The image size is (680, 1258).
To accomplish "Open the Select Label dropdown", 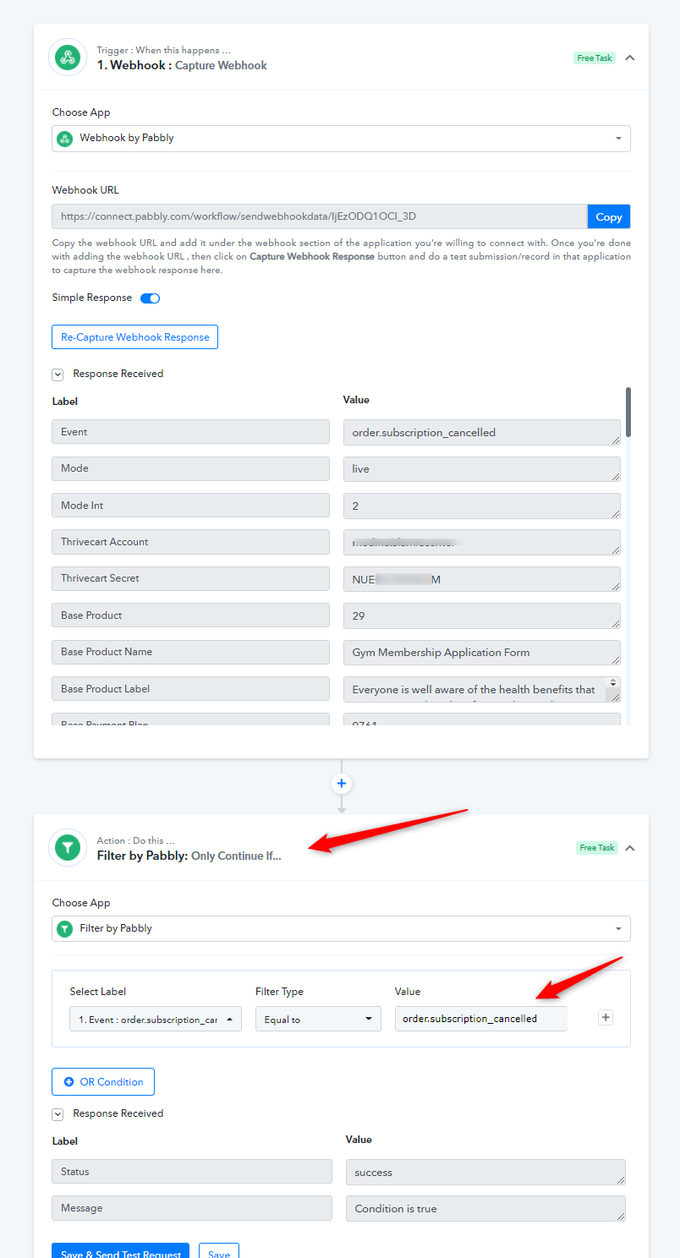I will 156,1019.
